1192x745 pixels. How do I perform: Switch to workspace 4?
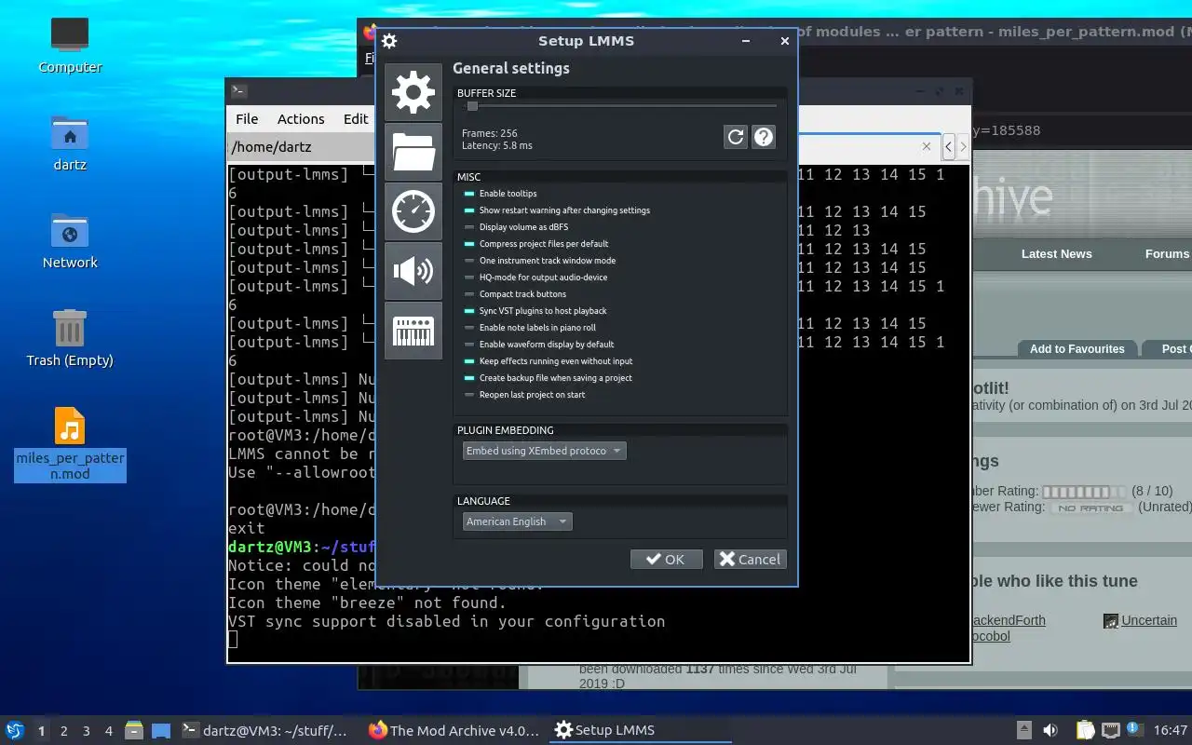click(x=109, y=731)
